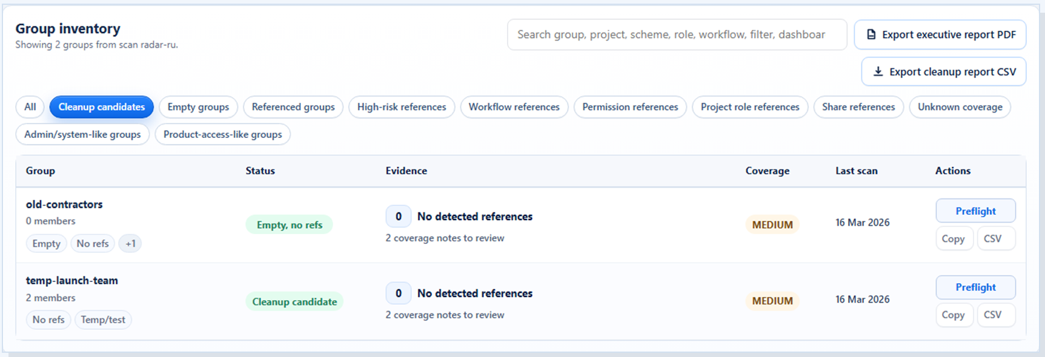Click the No refs tag on temp-launch-team
Screen dimensions: 1045x357
coord(48,319)
